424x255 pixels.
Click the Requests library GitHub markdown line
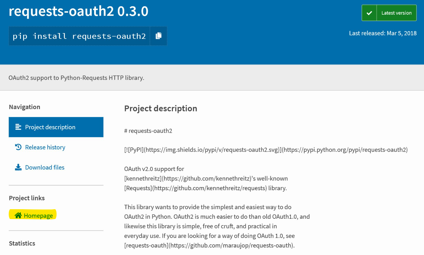205,188
